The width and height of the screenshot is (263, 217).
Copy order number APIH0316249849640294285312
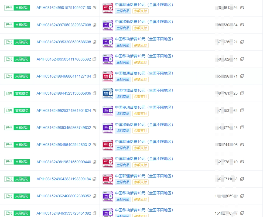click(x=95, y=145)
